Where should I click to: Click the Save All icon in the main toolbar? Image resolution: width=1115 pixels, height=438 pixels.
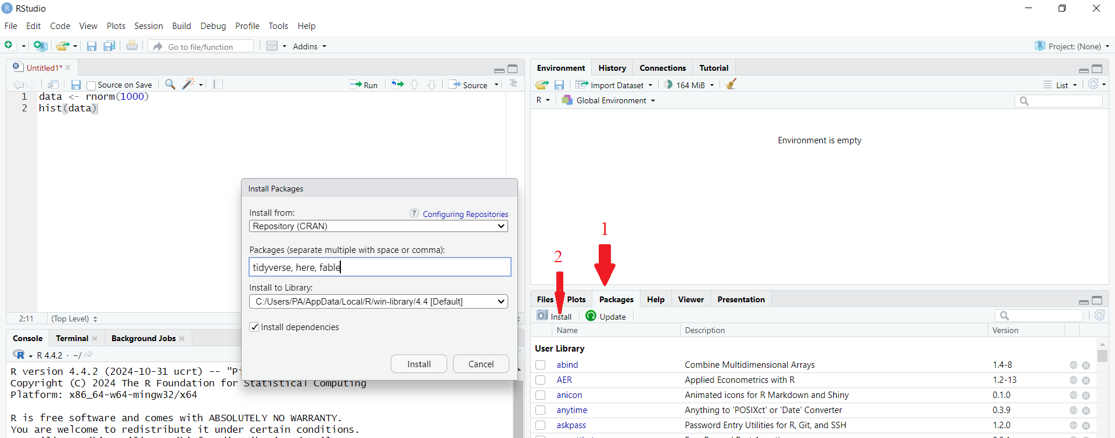click(x=109, y=46)
